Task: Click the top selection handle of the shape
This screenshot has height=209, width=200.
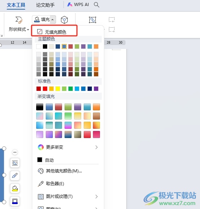Action: [4, 148]
